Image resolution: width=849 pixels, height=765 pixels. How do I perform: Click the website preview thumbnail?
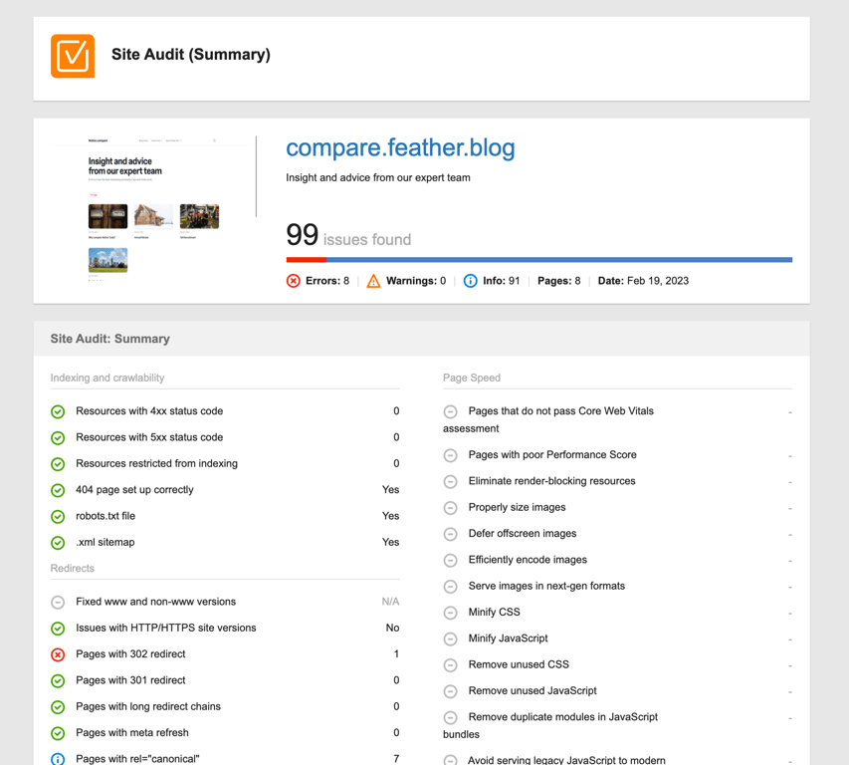pos(153,208)
